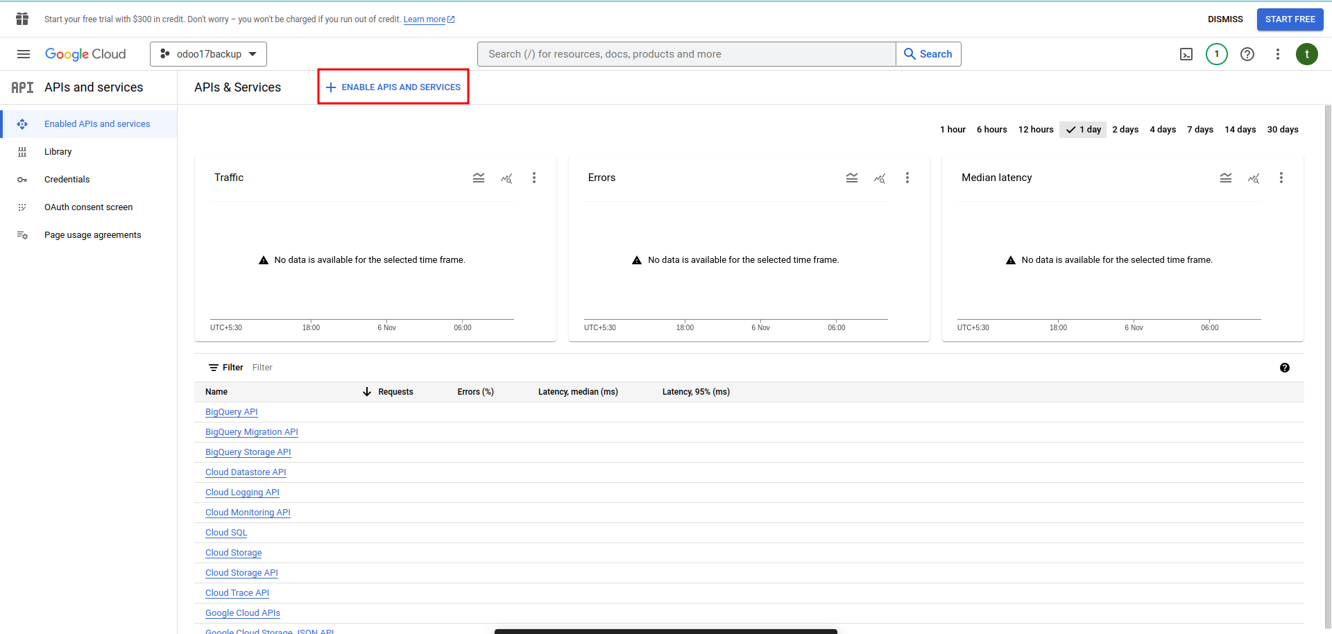Select the 7 days time range
The height and width of the screenshot is (634, 1332).
[1200, 130]
